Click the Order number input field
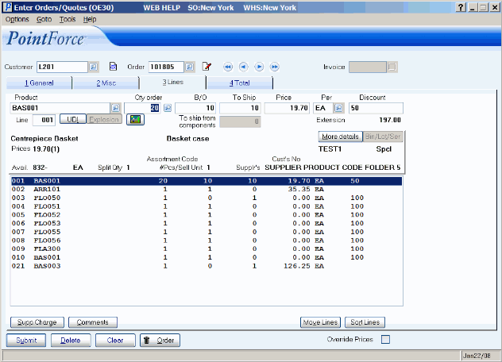The width and height of the screenshot is (502, 362). tap(166, 67)
